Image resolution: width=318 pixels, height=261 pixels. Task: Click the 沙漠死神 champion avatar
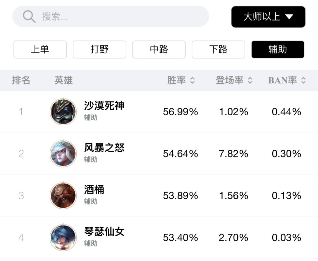63,112
